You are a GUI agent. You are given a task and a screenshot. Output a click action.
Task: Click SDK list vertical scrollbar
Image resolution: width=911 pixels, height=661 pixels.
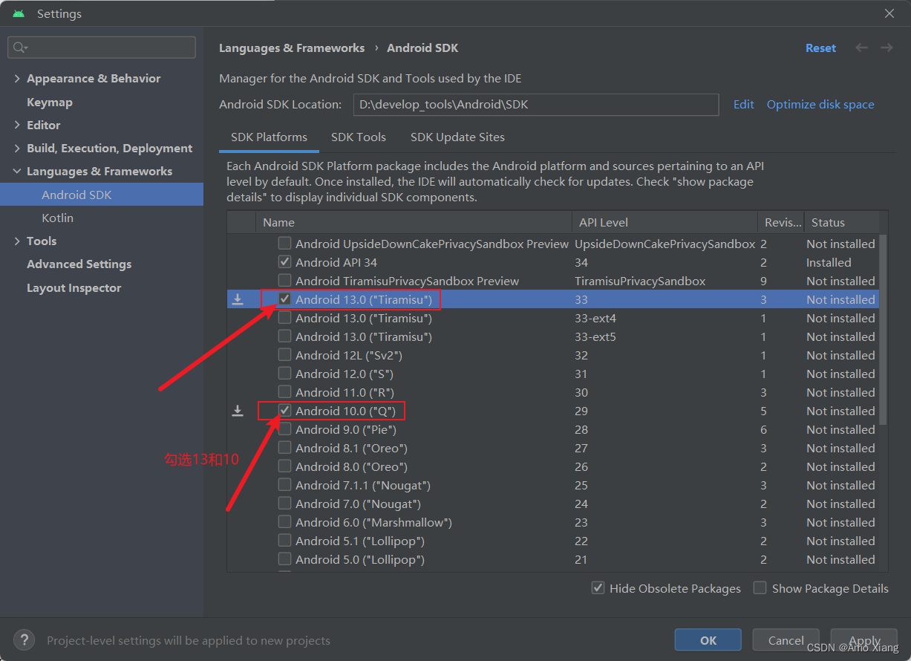[x=882, y=330]
